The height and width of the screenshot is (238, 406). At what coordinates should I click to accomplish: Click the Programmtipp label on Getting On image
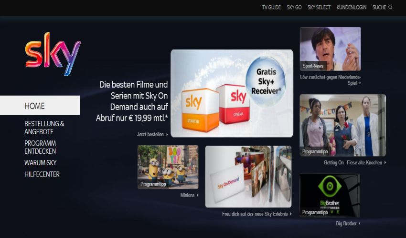pyautogui.click(x=315, y=151)
